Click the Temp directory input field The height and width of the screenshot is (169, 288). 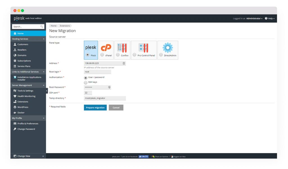point(105,98)
